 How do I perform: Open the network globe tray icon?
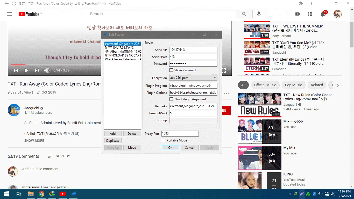click(x=327, y=194)
